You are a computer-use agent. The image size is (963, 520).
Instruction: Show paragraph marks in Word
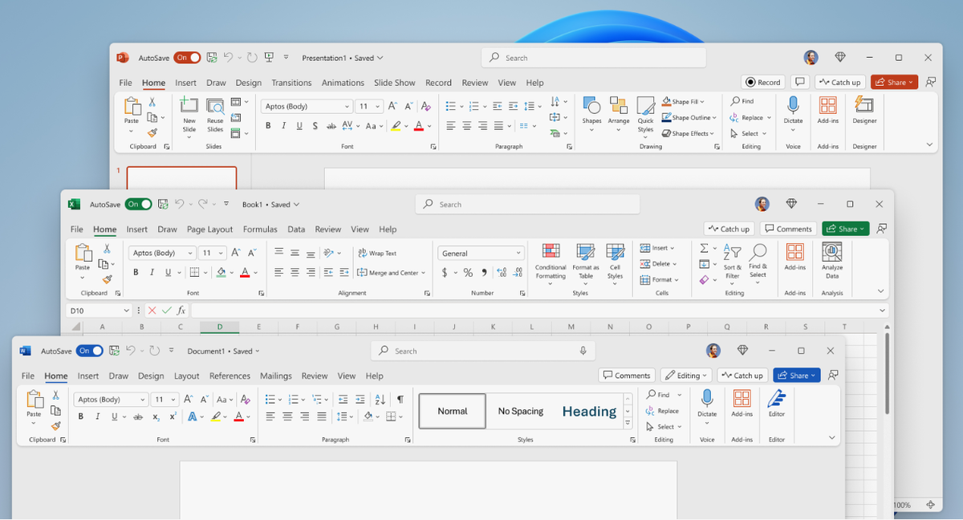[400, 399]
